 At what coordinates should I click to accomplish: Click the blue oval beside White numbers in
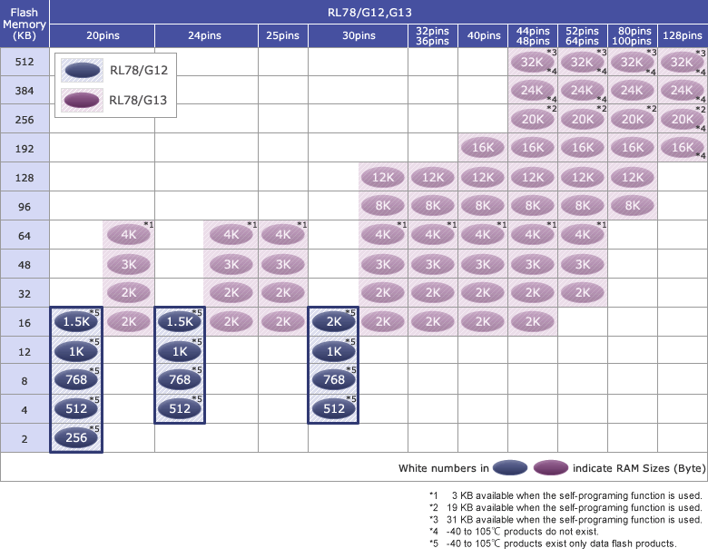click(510, 467)
